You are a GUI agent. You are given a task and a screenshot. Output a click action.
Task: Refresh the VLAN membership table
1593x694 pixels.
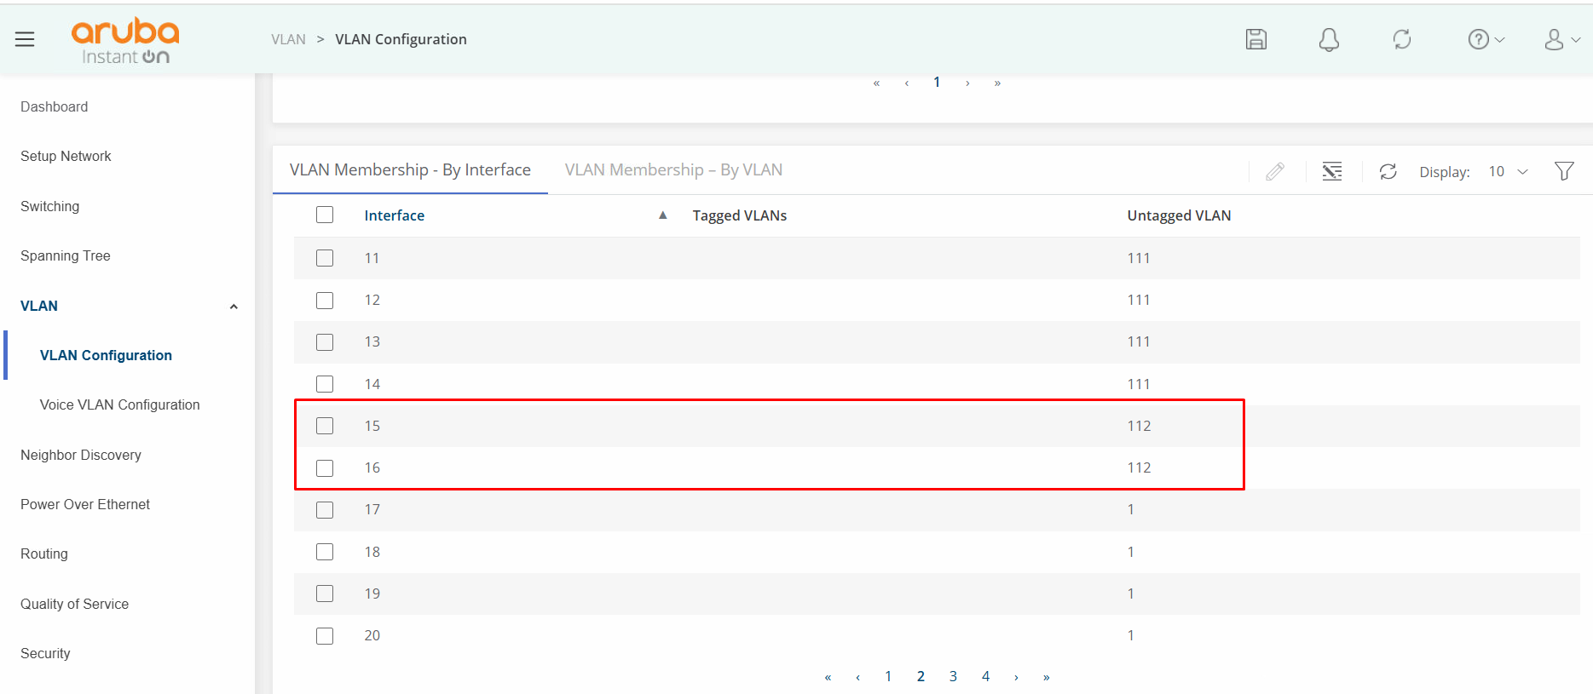[1388, 172]
